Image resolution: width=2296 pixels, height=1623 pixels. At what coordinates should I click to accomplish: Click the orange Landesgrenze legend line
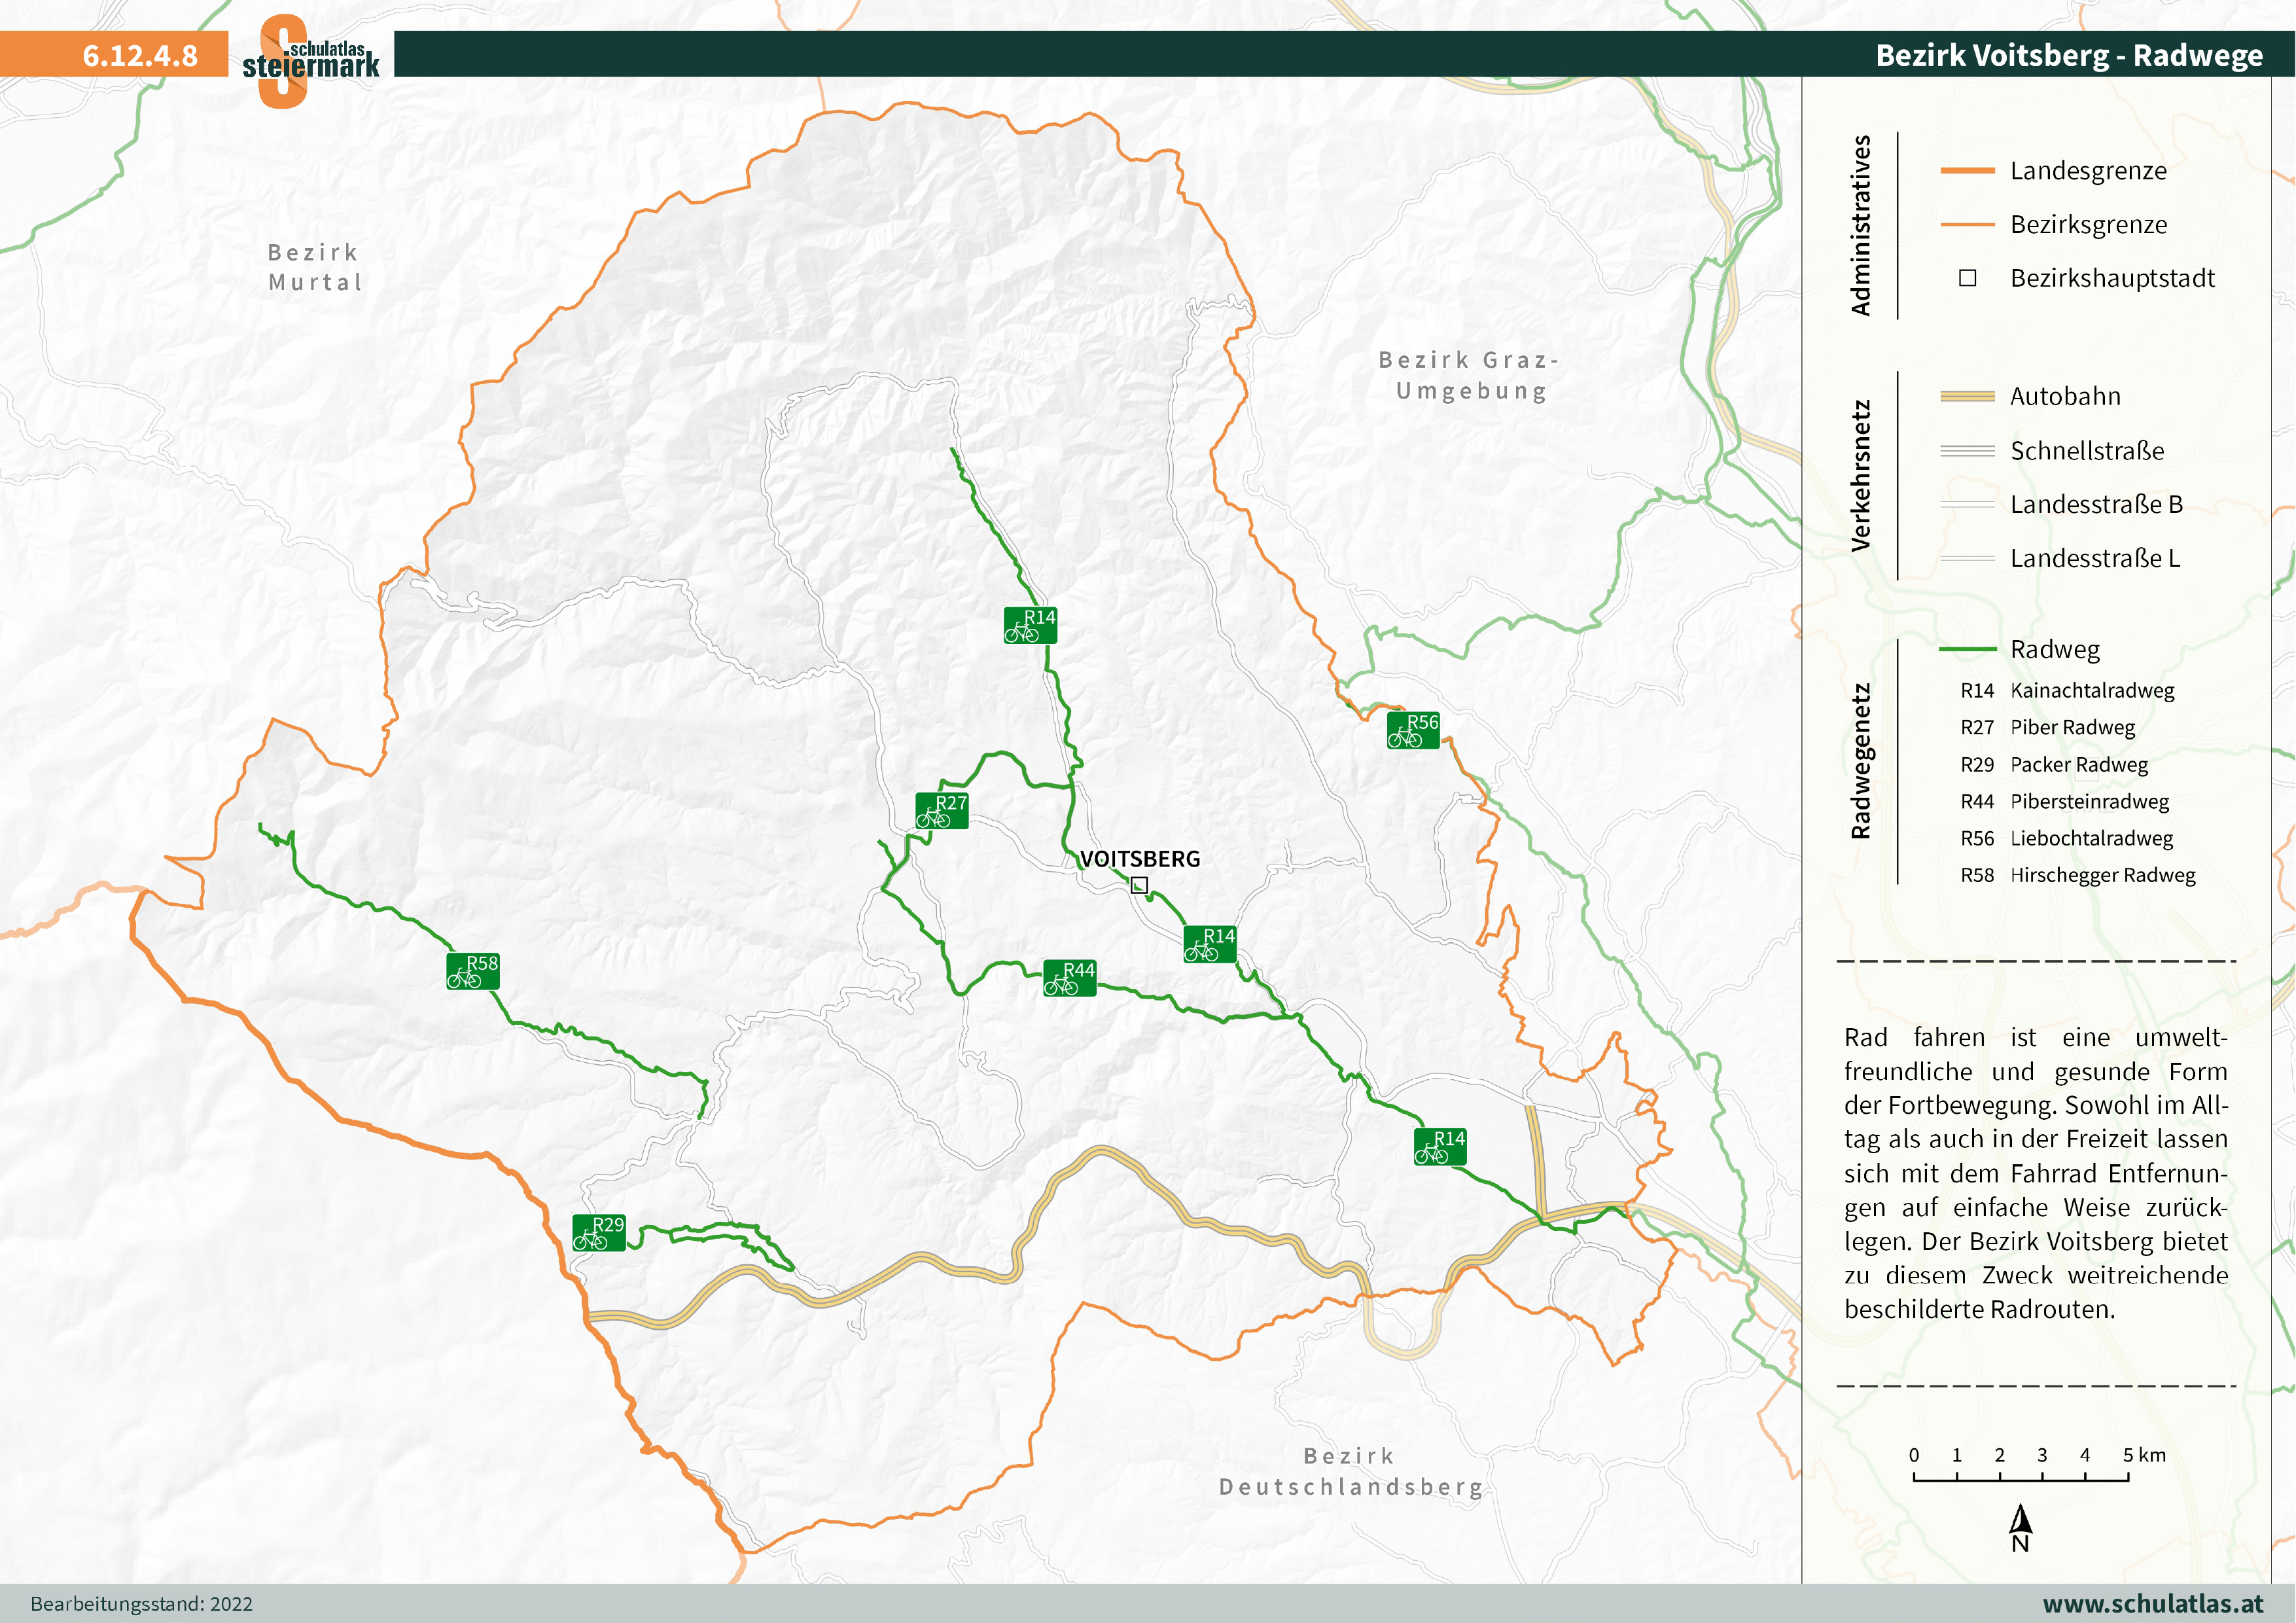(1967, 171)
